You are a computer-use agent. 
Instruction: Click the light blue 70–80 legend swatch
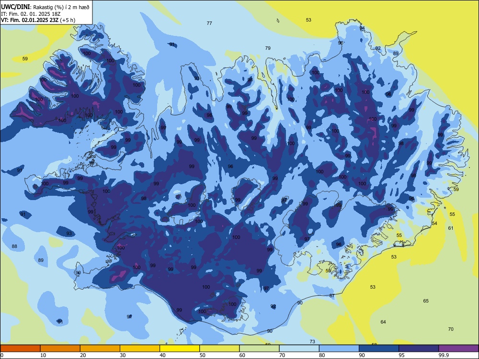pos(299,348)
